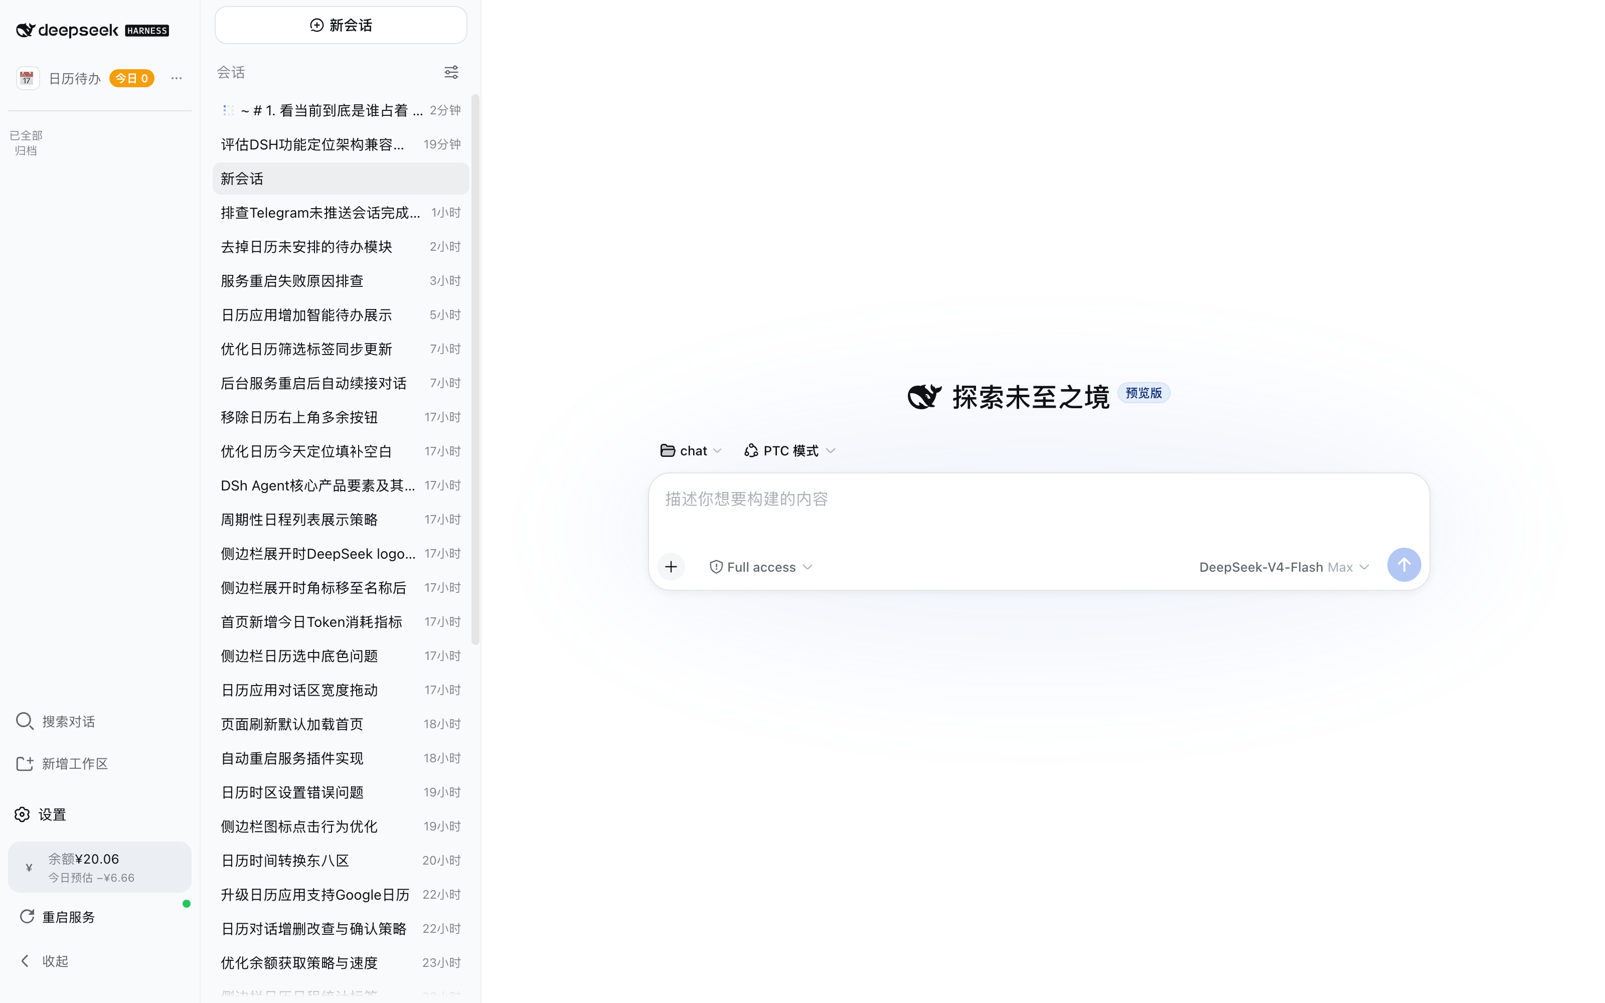Open conversation 日历对话增删改查与确认策略
Image resolution: width=1605 pixels, height=1003 pixels.
point(341,929)
